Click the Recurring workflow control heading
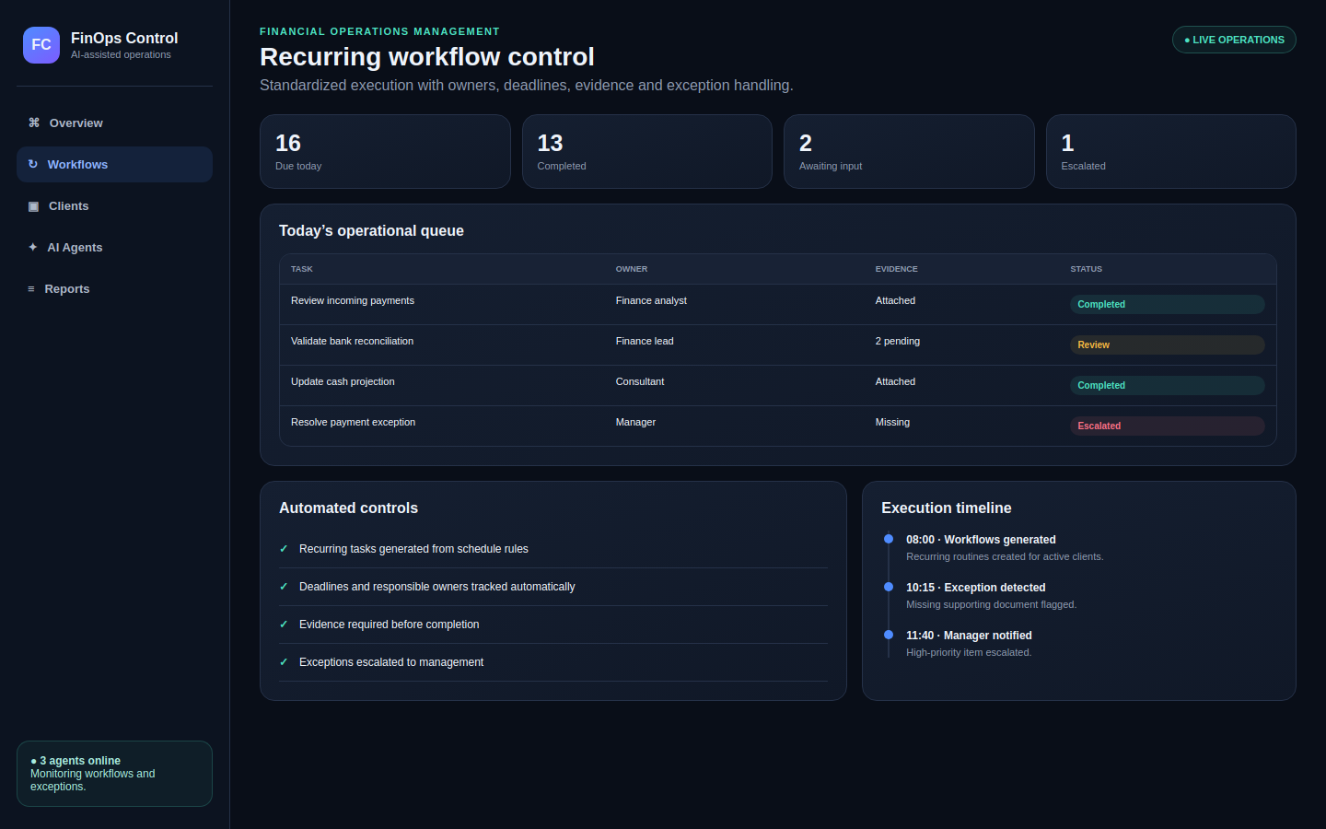 click(427, 57)
